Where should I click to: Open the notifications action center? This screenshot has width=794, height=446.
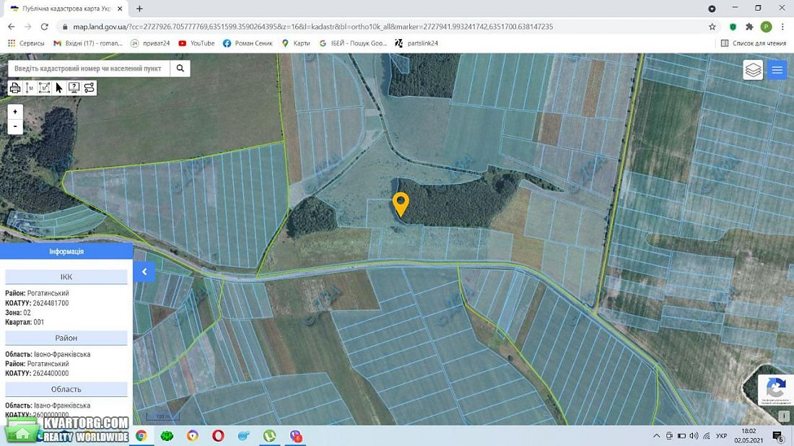[x=778, y=436]
